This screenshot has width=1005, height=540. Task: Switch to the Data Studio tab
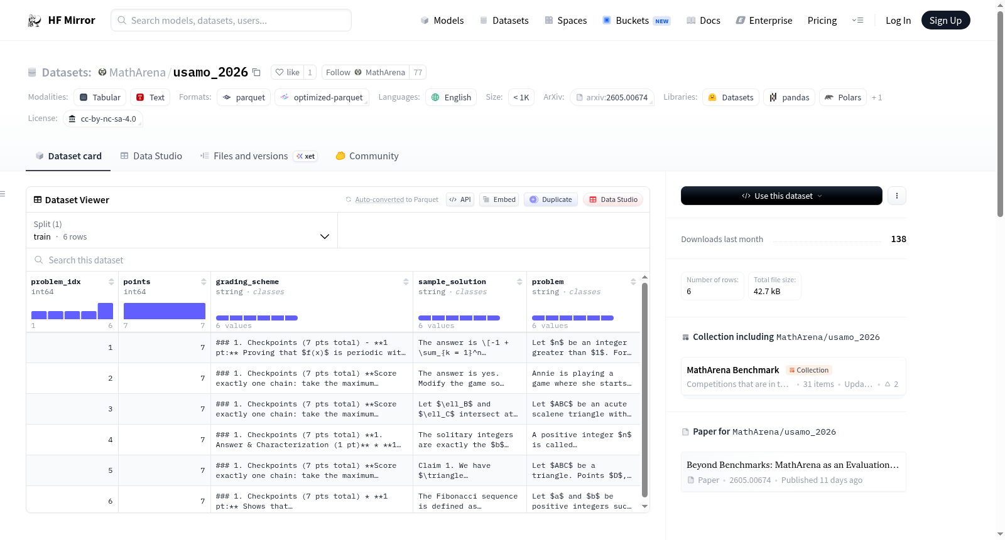[151, 156]
